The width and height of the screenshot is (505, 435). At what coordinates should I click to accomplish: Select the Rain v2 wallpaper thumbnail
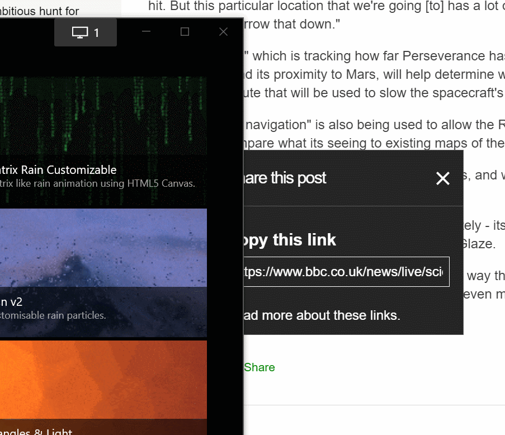tap(103, 273)
